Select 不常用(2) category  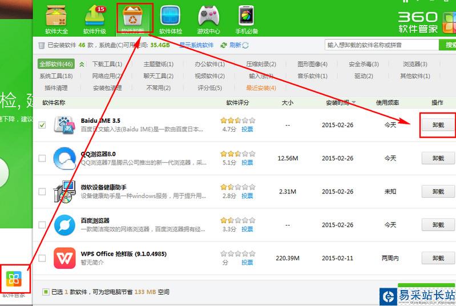click(x=158, y=88)
